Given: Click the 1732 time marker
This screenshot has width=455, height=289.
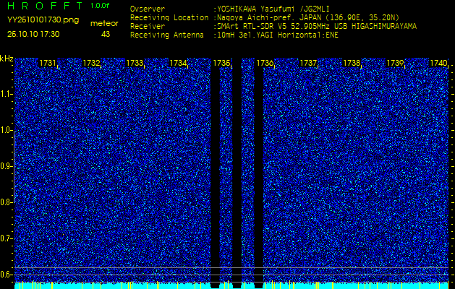Looking at the screenshot, I should [x=91, y=63].
